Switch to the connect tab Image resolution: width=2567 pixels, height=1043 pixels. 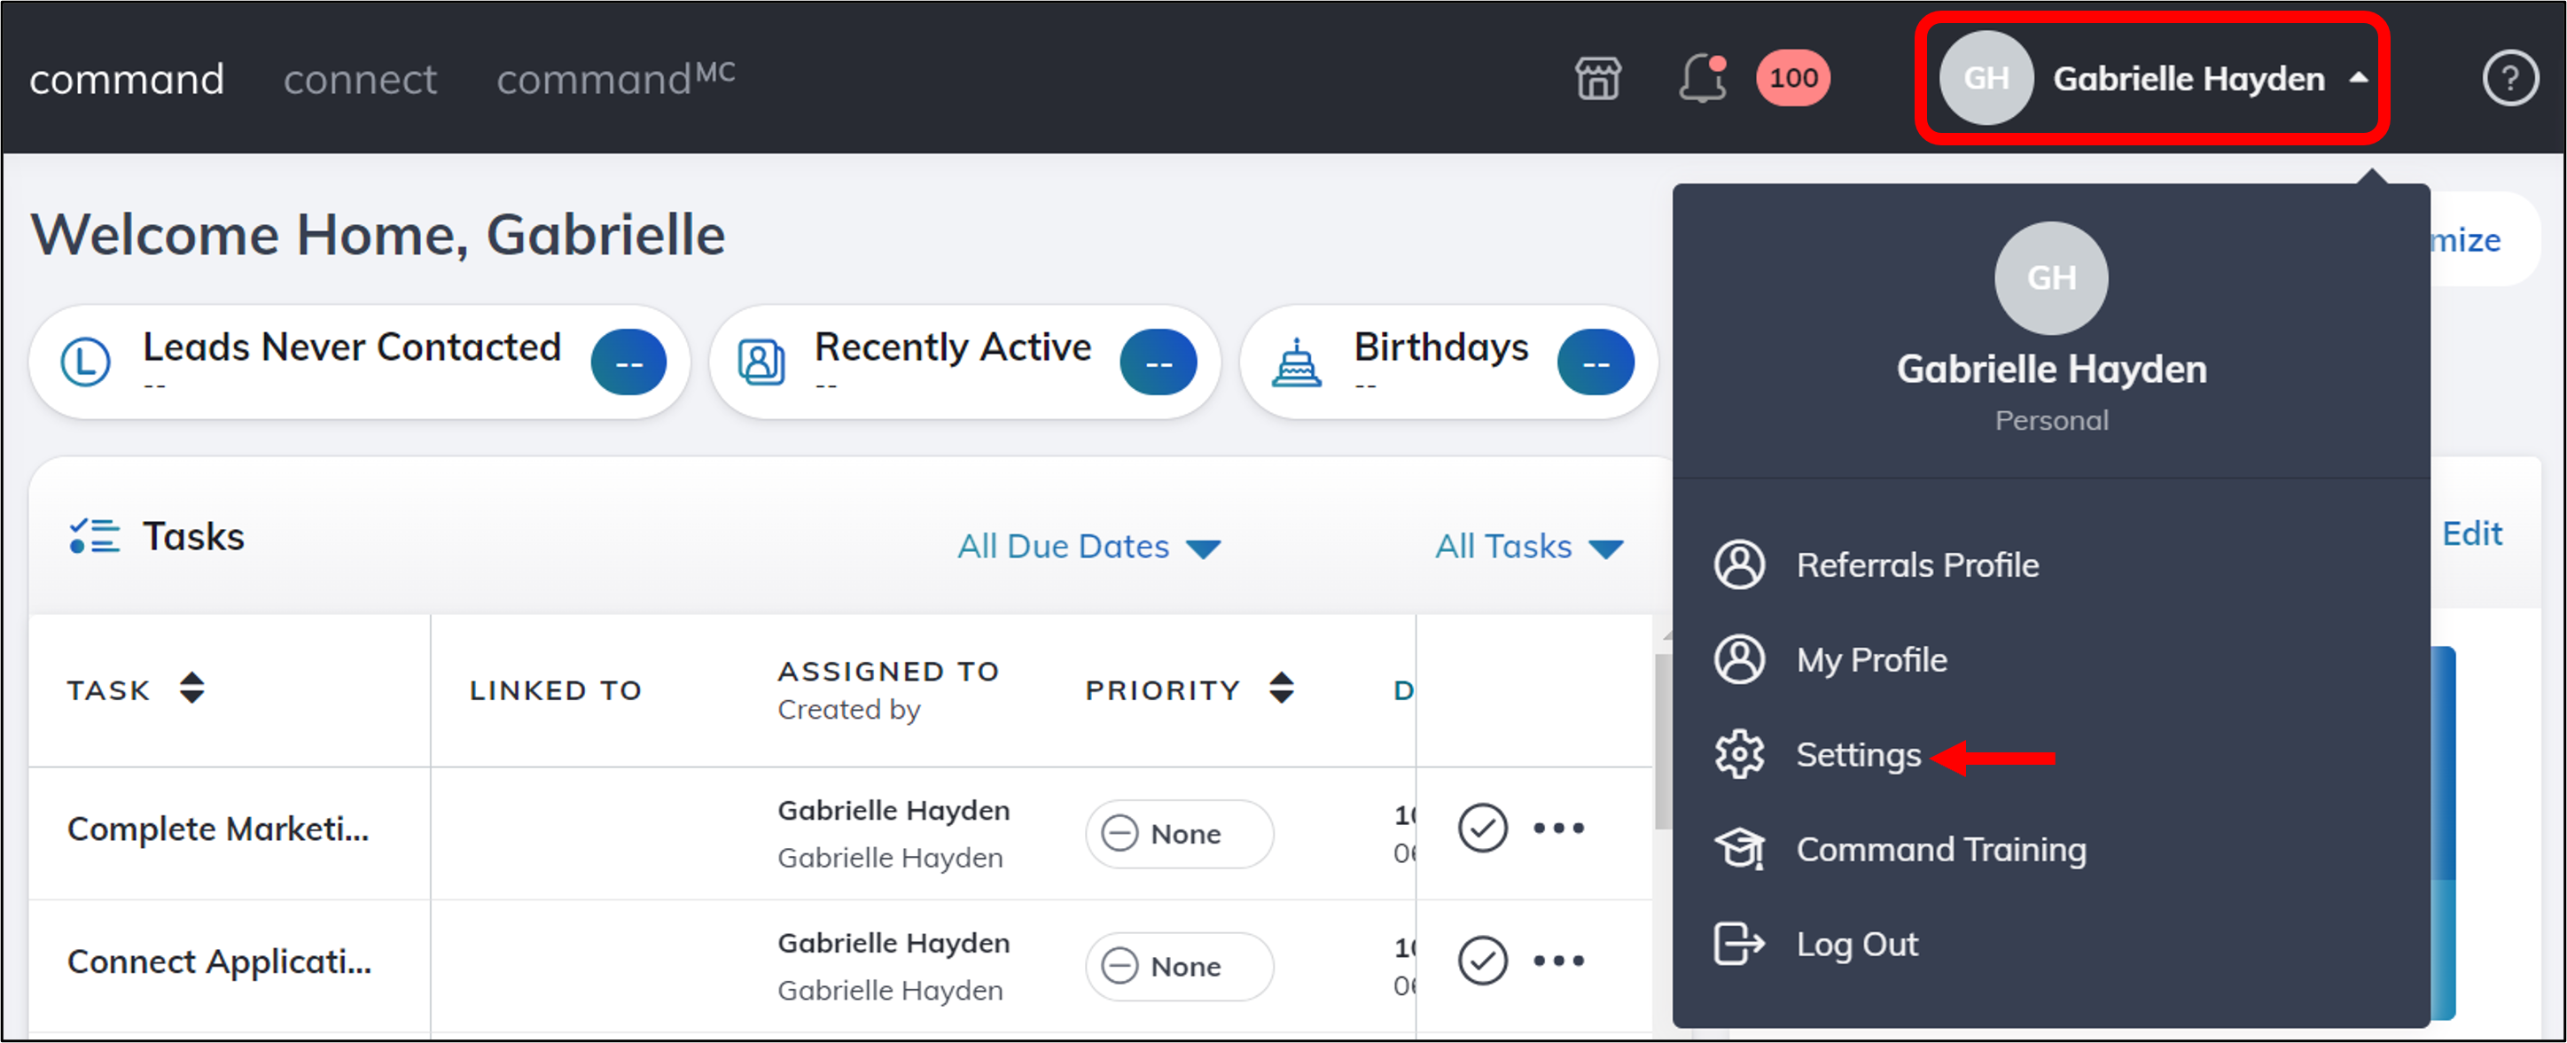coord(361,79)
